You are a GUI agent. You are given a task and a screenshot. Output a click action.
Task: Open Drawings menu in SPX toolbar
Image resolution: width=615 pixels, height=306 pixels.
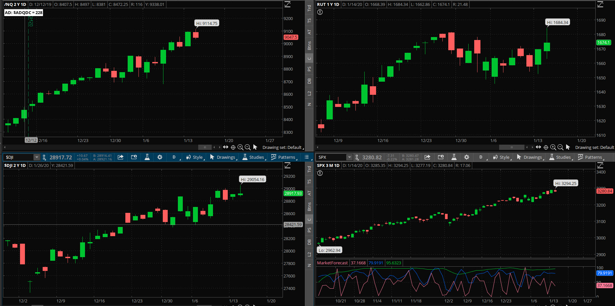coord(530,157)
